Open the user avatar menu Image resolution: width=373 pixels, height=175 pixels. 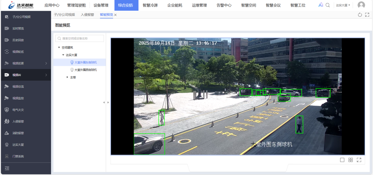pos(361,5)
